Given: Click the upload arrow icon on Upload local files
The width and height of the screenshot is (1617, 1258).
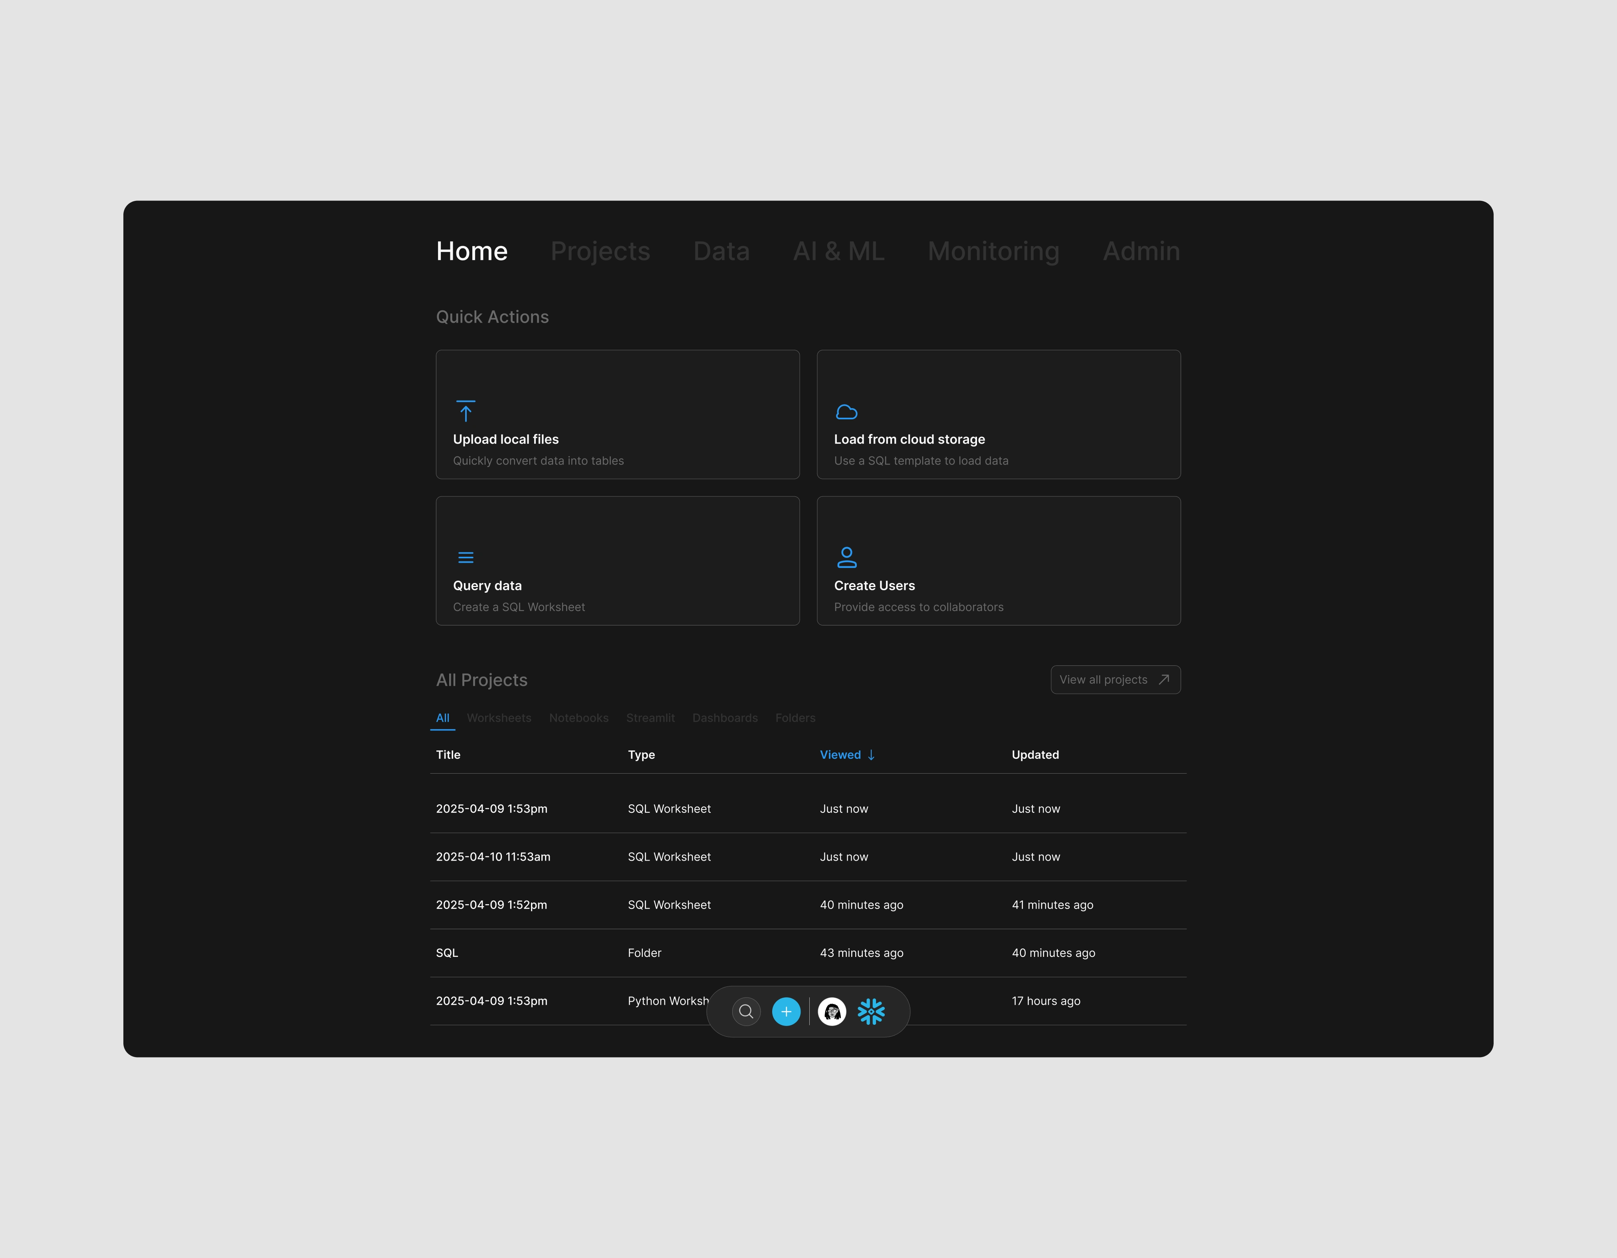Looking at the screenshot, I should (x=466, y=412).
